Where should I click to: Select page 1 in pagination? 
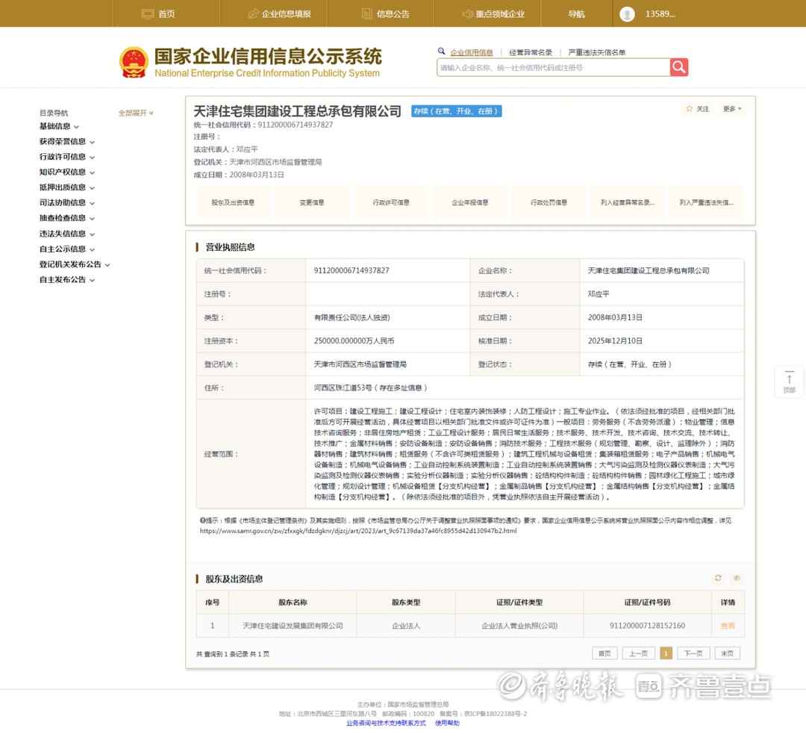click(x=666, y=653)
